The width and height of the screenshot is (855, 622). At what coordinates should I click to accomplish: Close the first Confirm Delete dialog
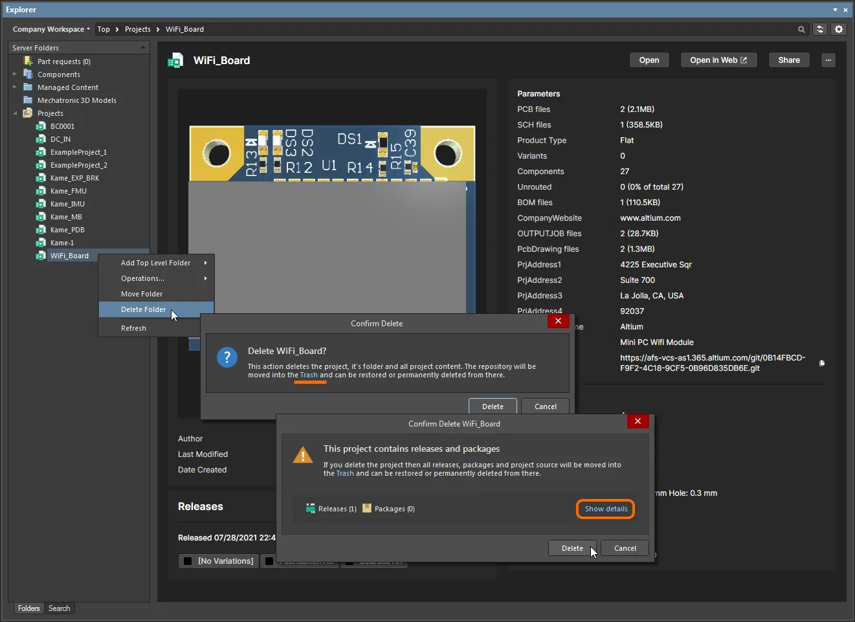pyautogui.click(x=558, y=321)
